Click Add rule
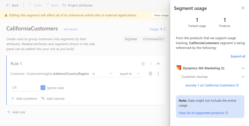The width and height of the screenshot is (249, 126). pyautogui.click(x=16, y=112)
